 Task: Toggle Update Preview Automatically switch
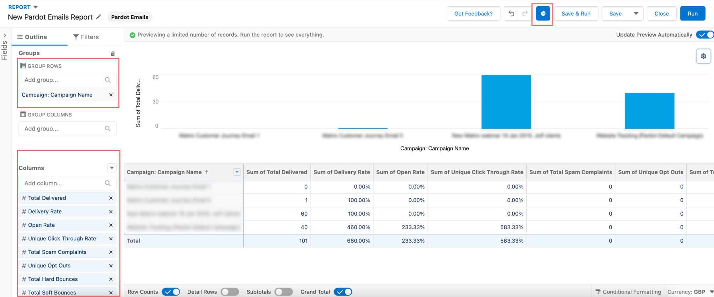pyautogui.click(x=705, y=35)
